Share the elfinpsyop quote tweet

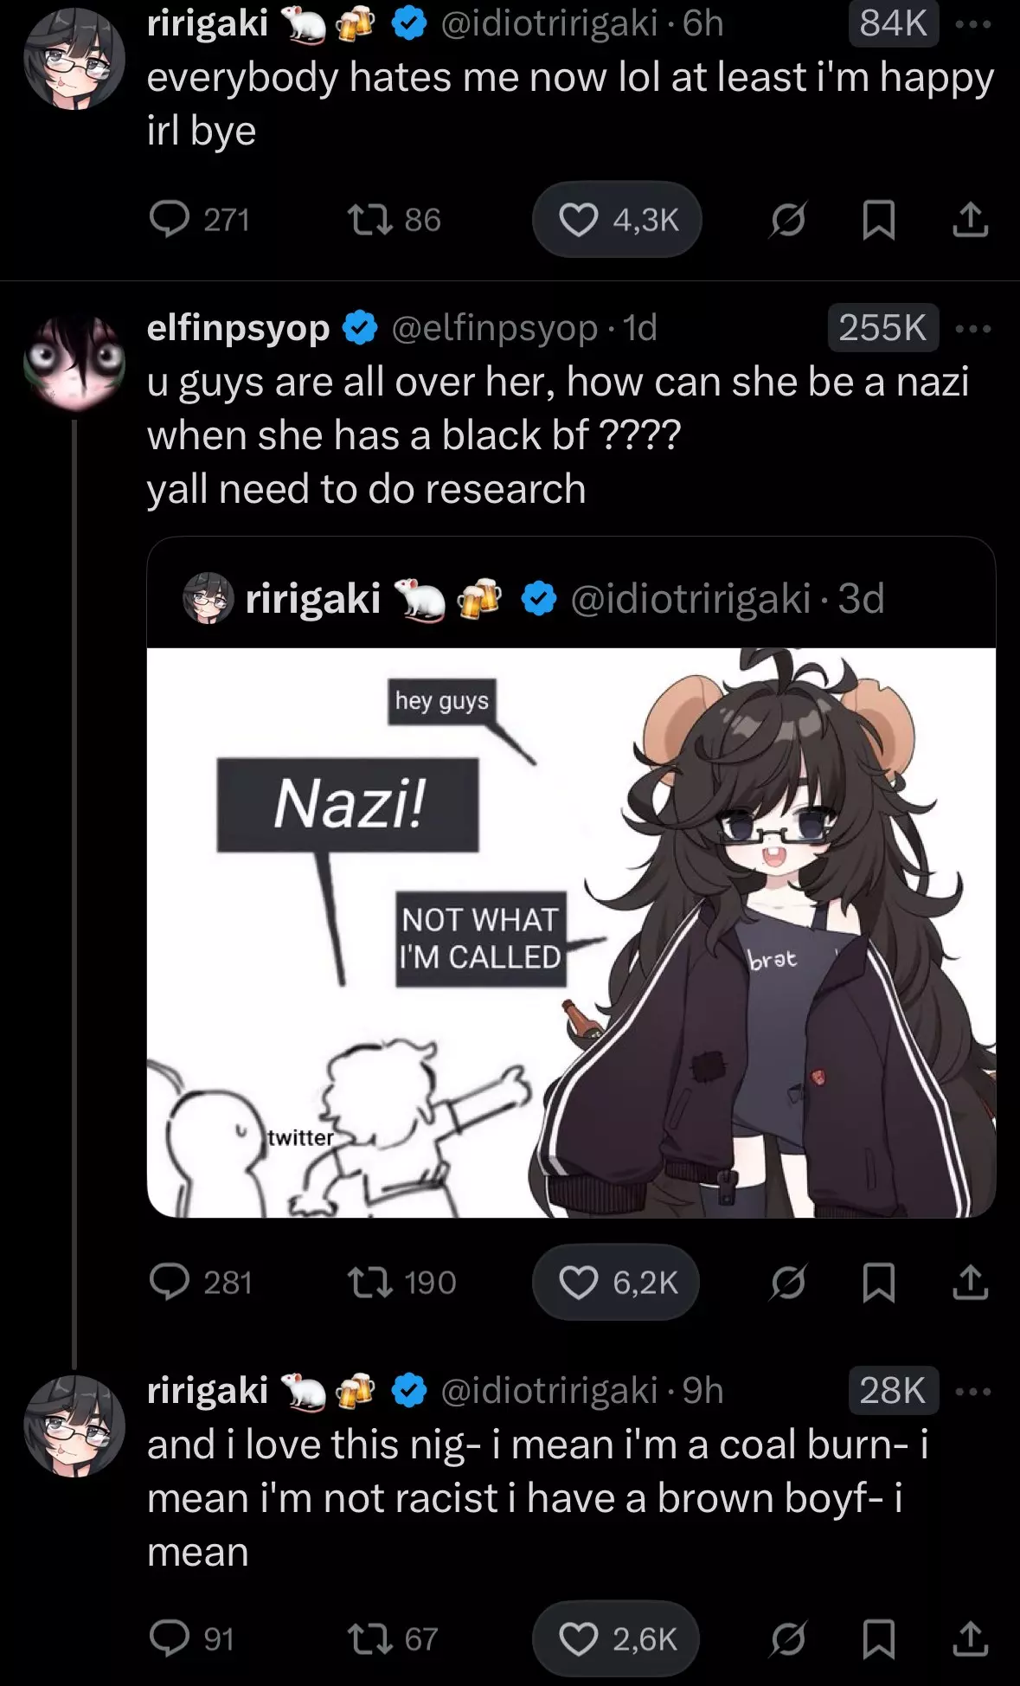pos(970,1282)
